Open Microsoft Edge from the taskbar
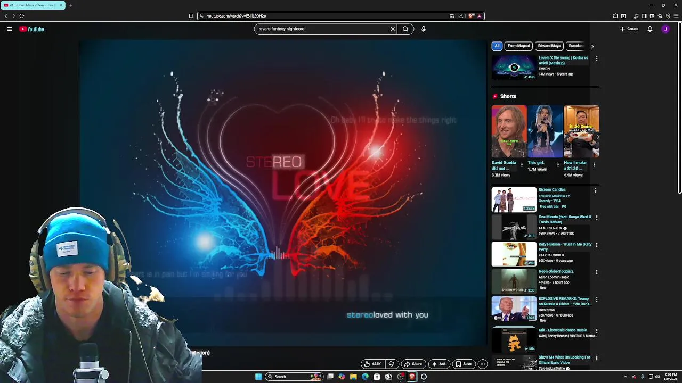The image size is (682, 383). coord(365,377)
